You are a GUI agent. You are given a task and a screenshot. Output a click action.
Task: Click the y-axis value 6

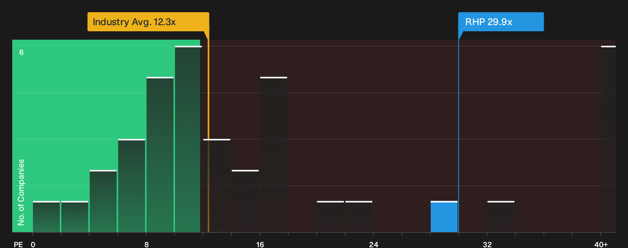coord(21,52)
